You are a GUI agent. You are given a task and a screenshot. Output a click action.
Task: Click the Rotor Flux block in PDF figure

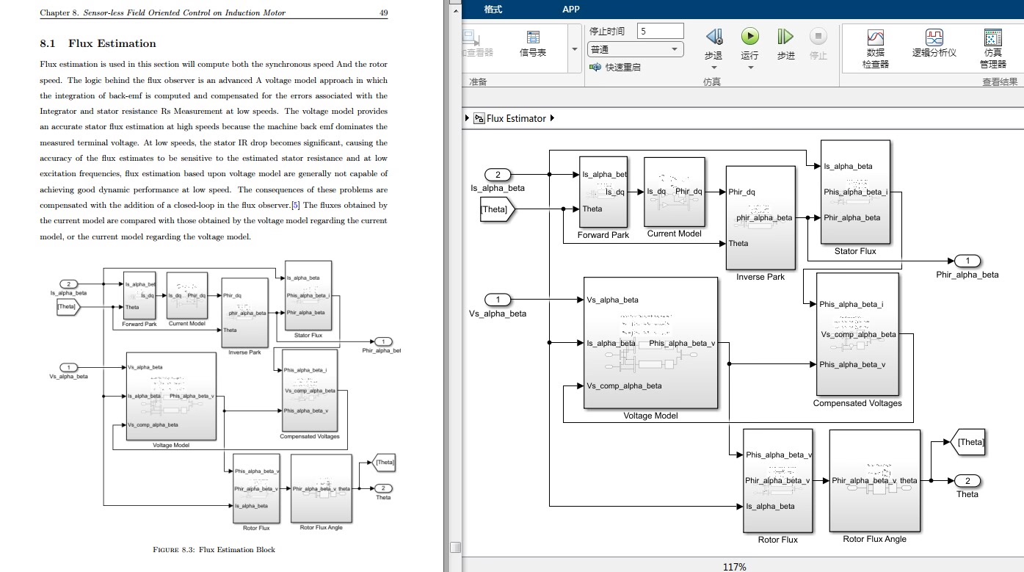click(255, 488)
